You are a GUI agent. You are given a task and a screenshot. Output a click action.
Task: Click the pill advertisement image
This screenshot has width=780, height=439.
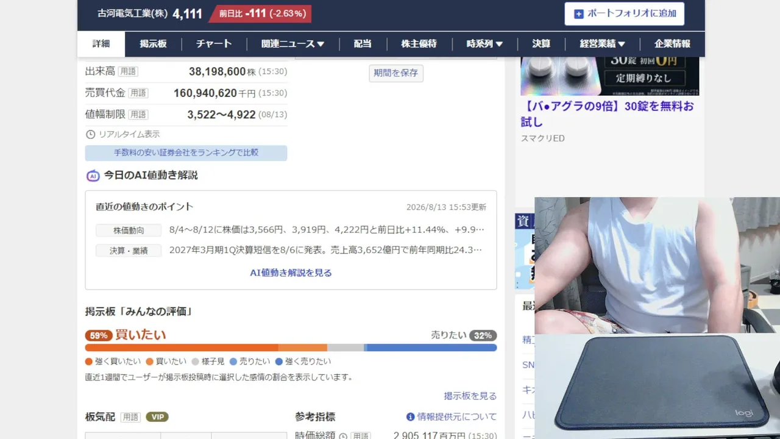pyautogui.click(x=609, y=76)
